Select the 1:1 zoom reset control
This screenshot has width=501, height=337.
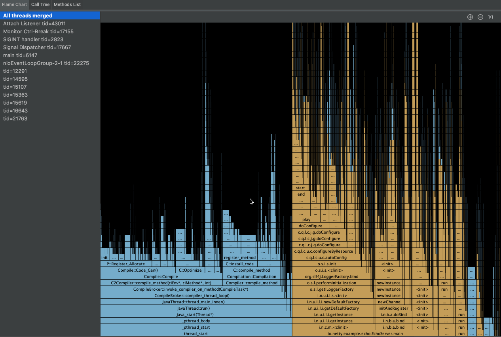[490, 17]
